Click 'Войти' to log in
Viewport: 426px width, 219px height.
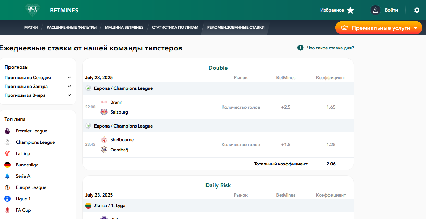click(x=391, y=10)
